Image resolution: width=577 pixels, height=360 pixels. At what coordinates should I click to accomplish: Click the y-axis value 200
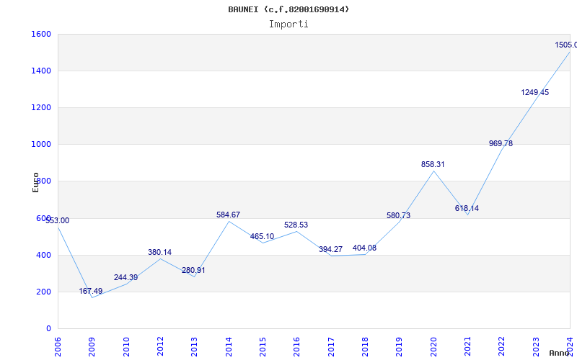pos(43,292)
